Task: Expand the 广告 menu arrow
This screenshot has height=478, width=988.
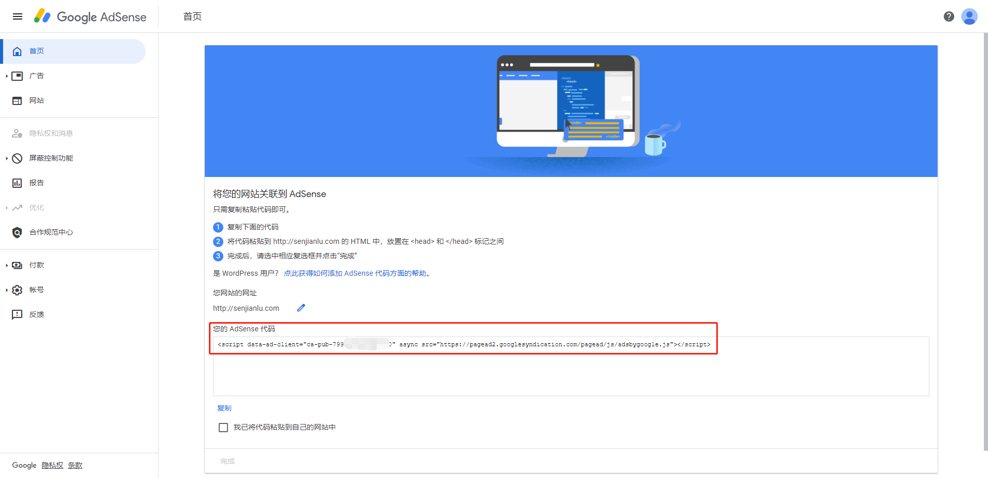Action: (x=7, y=76)
